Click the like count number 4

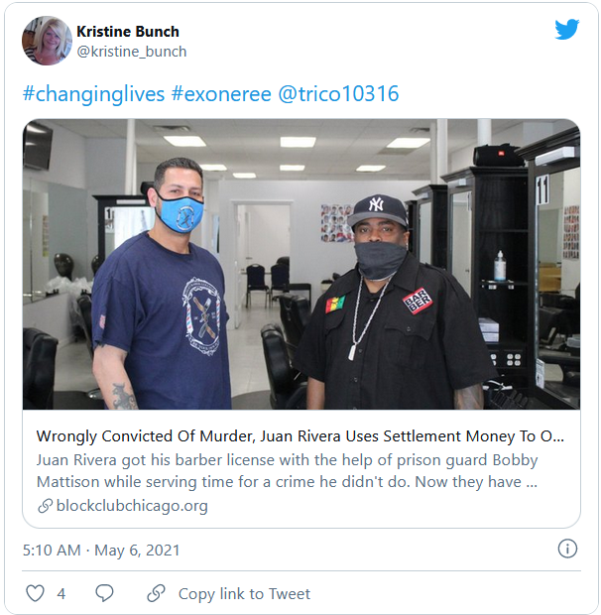[x=61, y=593]
